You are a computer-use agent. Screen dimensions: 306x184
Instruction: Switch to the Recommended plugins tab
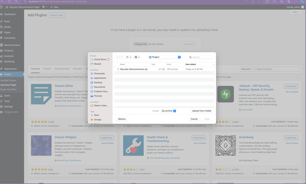(x=62, y=69)
